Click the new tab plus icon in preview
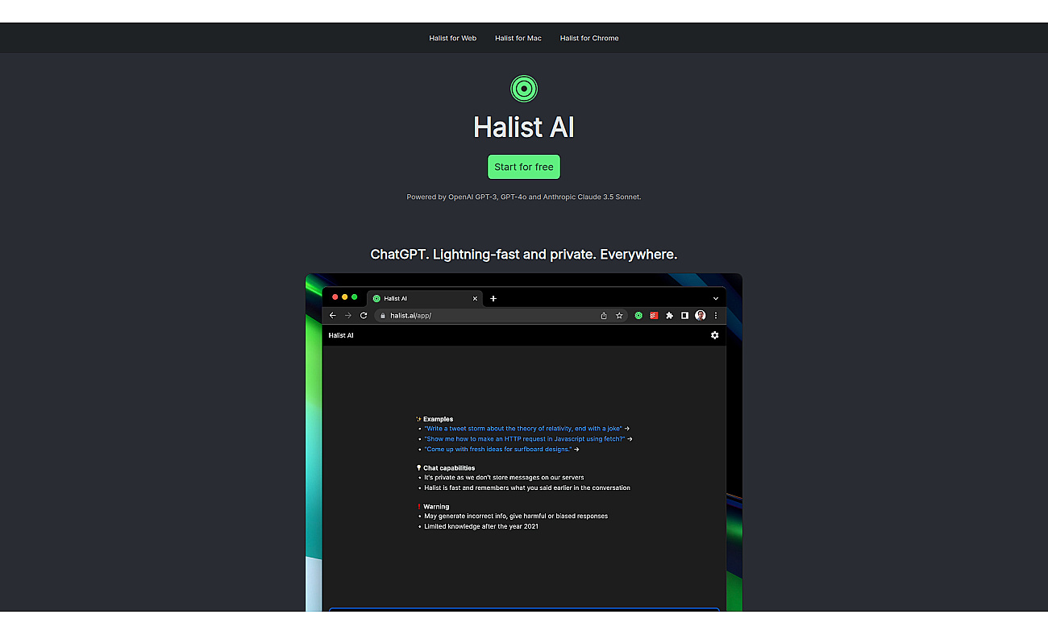 [493, 298]
